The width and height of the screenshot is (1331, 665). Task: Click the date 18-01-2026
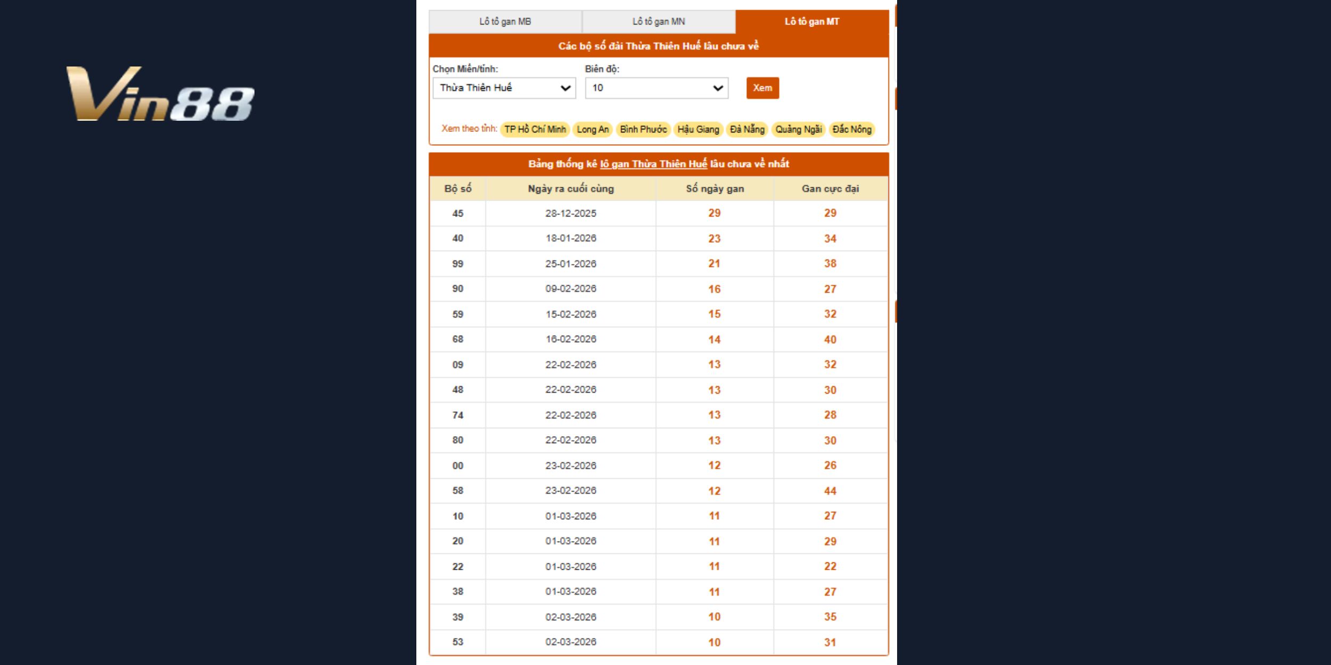coord(571,238)
